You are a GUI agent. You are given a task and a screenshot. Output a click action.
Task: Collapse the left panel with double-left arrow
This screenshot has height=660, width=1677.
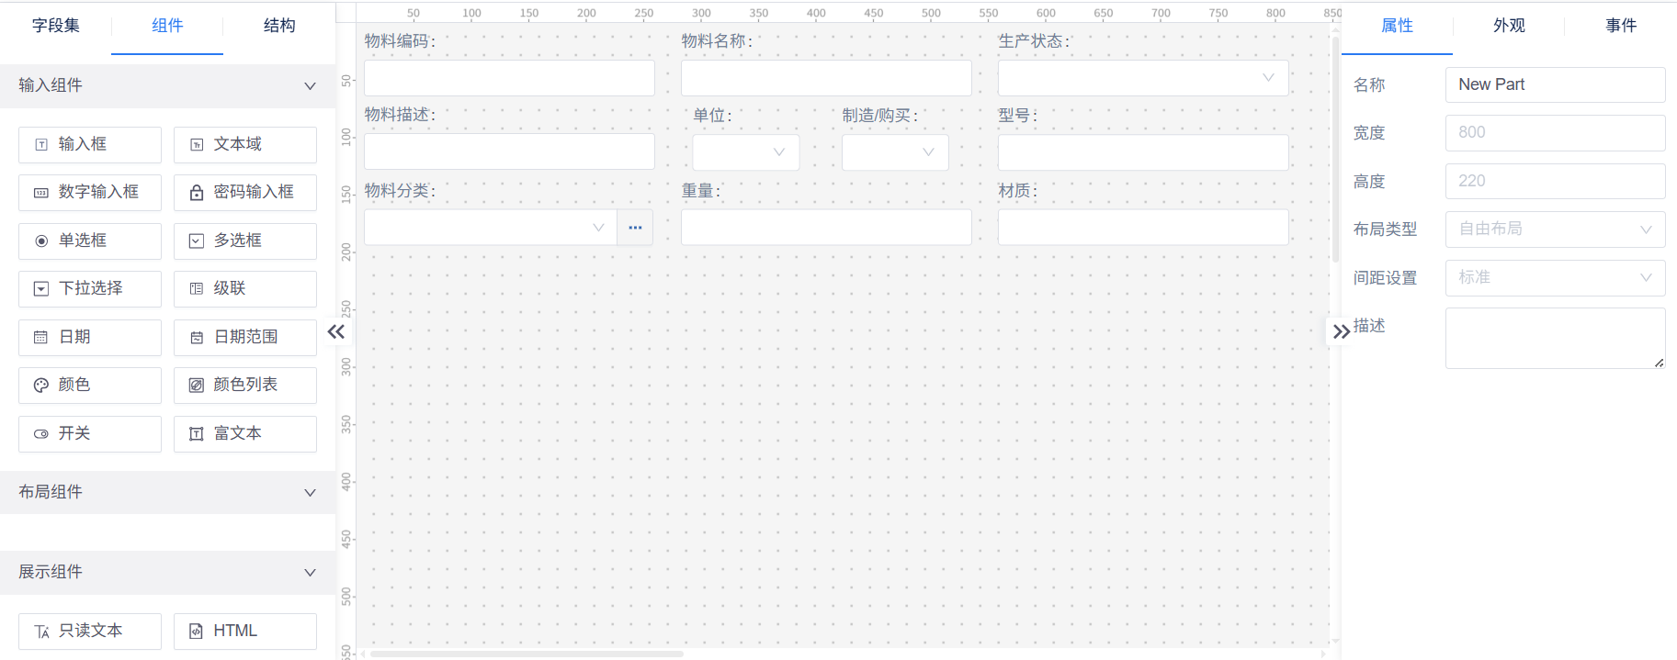[336, 331]
